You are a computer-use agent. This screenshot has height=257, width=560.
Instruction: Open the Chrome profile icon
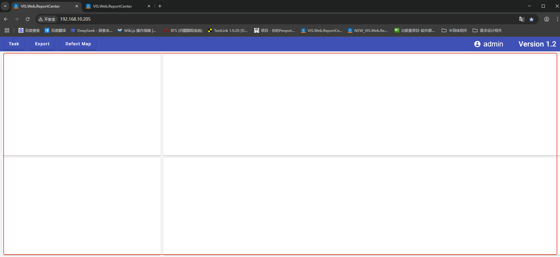(x=547, y=19)
